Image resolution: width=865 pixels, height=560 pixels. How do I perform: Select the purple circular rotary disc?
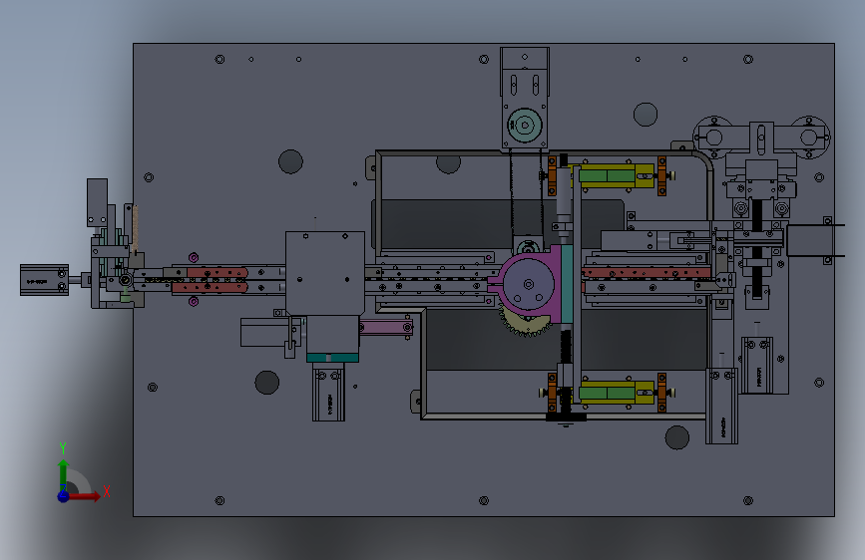pyautogui.click(x=529, y=284)
